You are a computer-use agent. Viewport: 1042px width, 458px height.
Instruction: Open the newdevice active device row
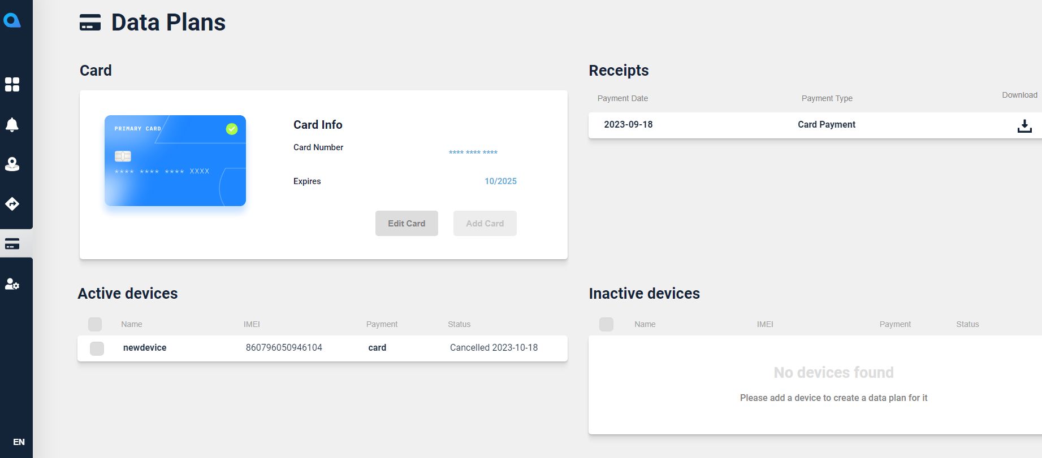[322, 348]
